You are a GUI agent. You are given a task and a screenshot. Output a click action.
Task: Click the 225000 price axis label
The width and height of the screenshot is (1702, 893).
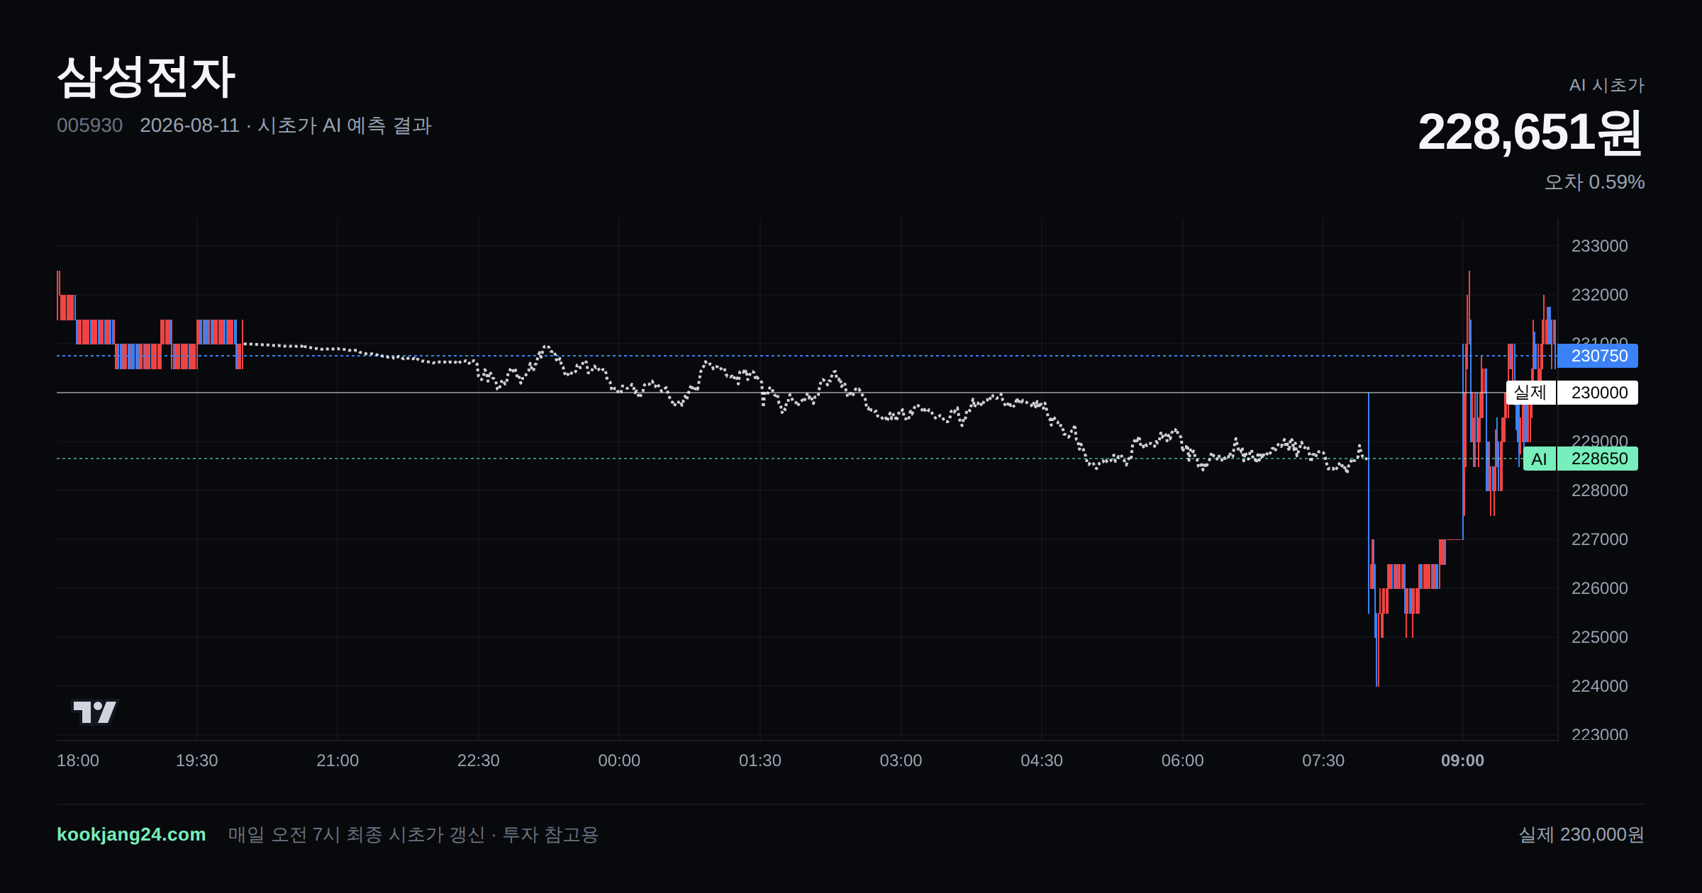(x=1599, y=637)
